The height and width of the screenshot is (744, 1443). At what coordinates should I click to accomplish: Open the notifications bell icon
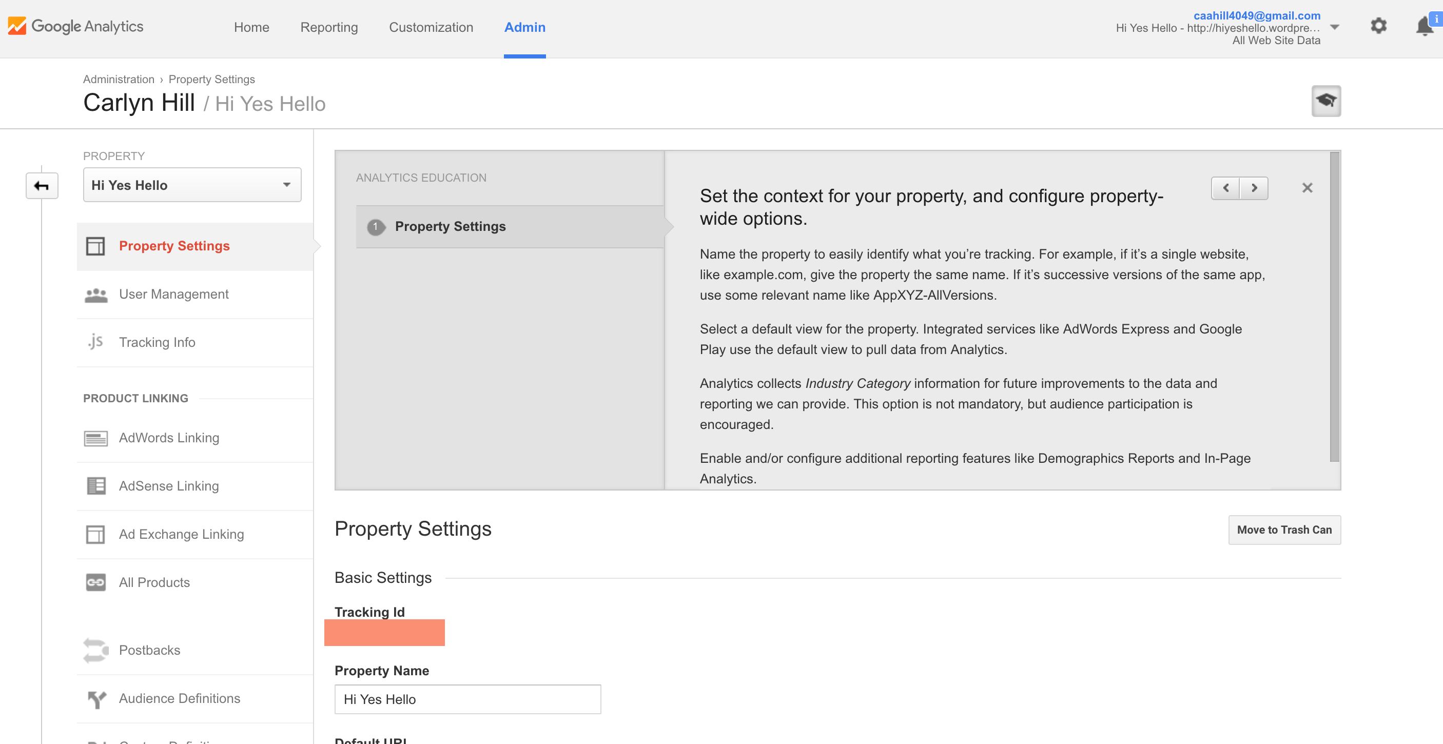(1425, 26)
